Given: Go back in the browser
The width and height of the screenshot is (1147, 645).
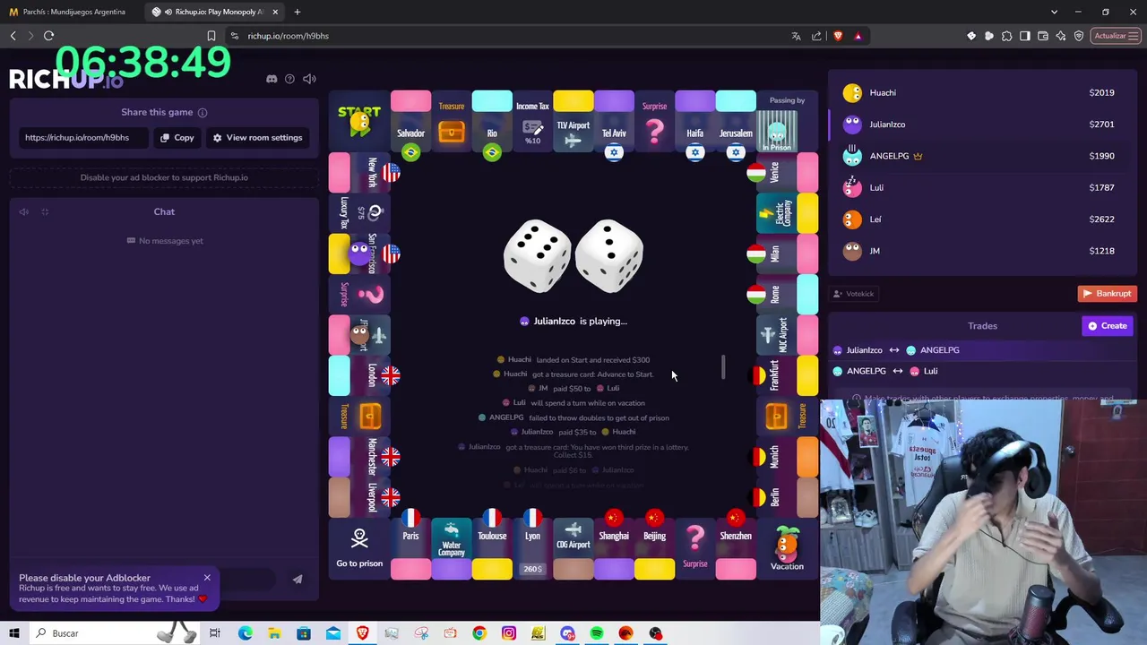Looking at the screenshot, I should pos(13,36).
